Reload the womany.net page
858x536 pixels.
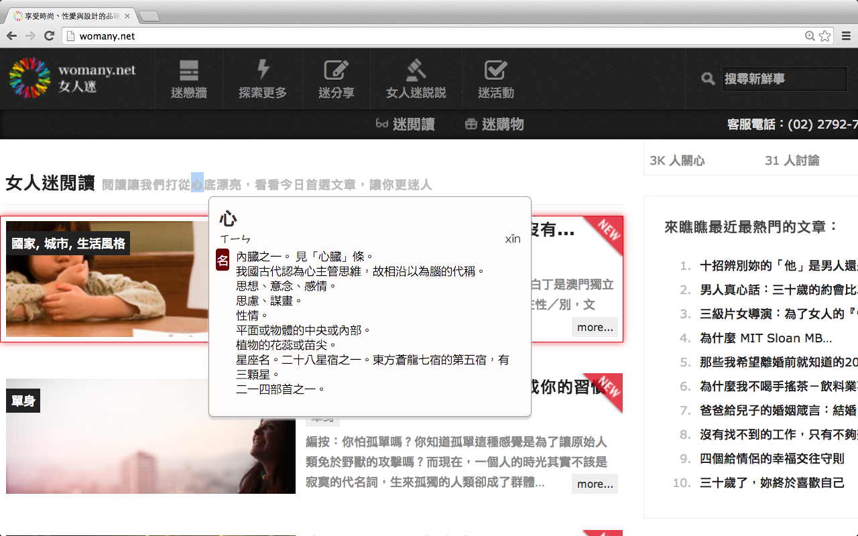(x=49, y=36)
